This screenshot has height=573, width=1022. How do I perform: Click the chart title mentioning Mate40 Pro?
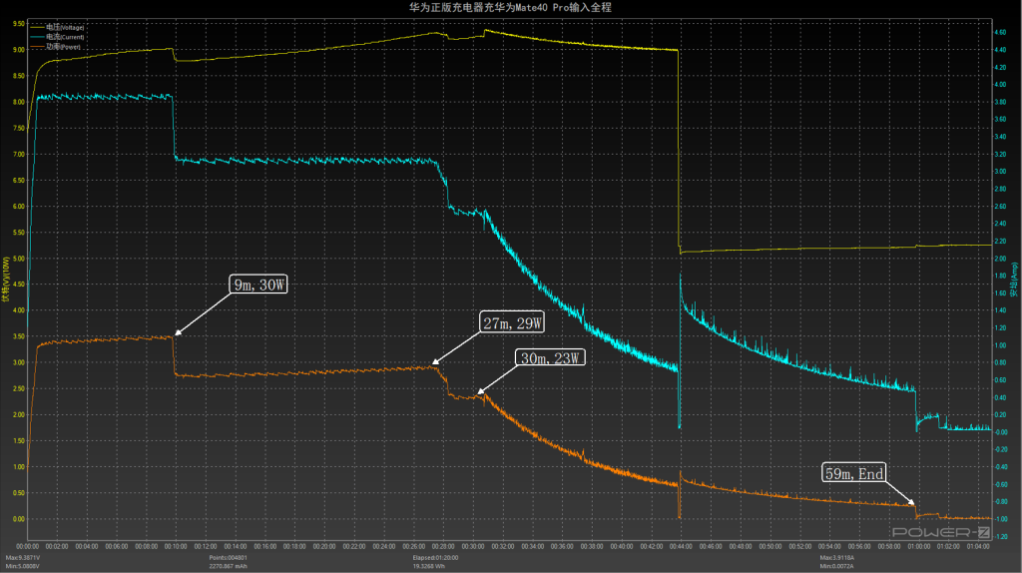[x=510, y=7]
